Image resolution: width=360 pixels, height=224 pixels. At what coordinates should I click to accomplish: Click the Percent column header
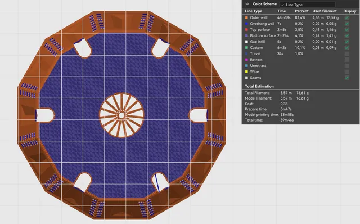[x=301, y=11]
